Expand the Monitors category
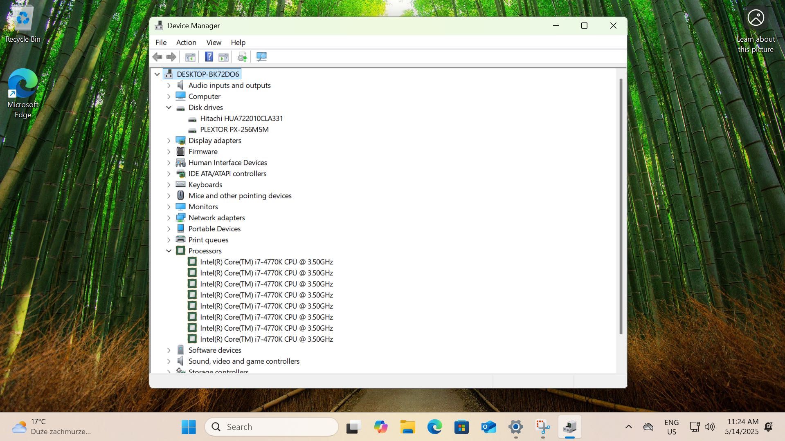 [169, 207]
